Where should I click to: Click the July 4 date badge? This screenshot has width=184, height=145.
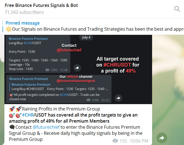point(86,38)
